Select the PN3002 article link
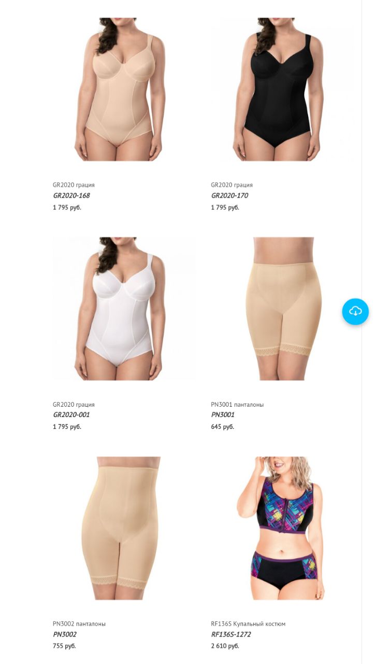Image resolution: width=376 pixels, height=664 pixels. [65, 634]
